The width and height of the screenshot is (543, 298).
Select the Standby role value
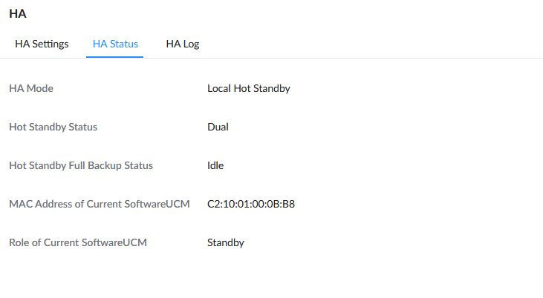pyautogui.click(x=226, y=242)
